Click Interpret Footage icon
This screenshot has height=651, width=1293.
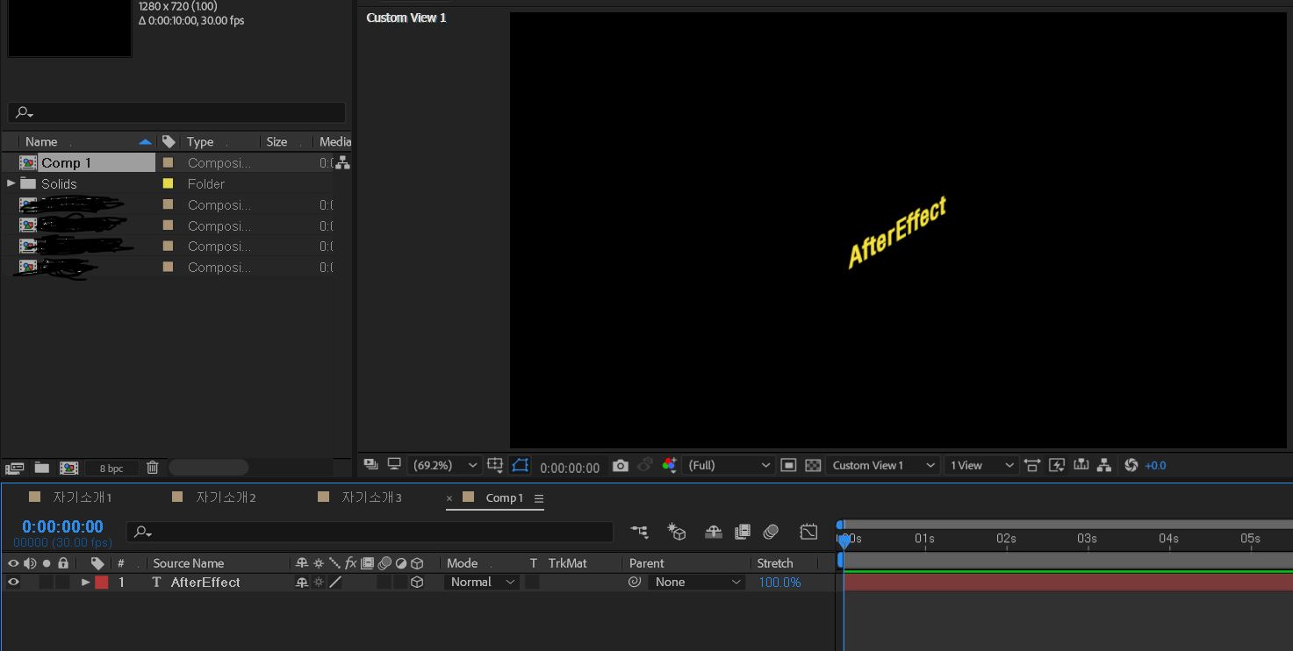(x=14, y=469)
